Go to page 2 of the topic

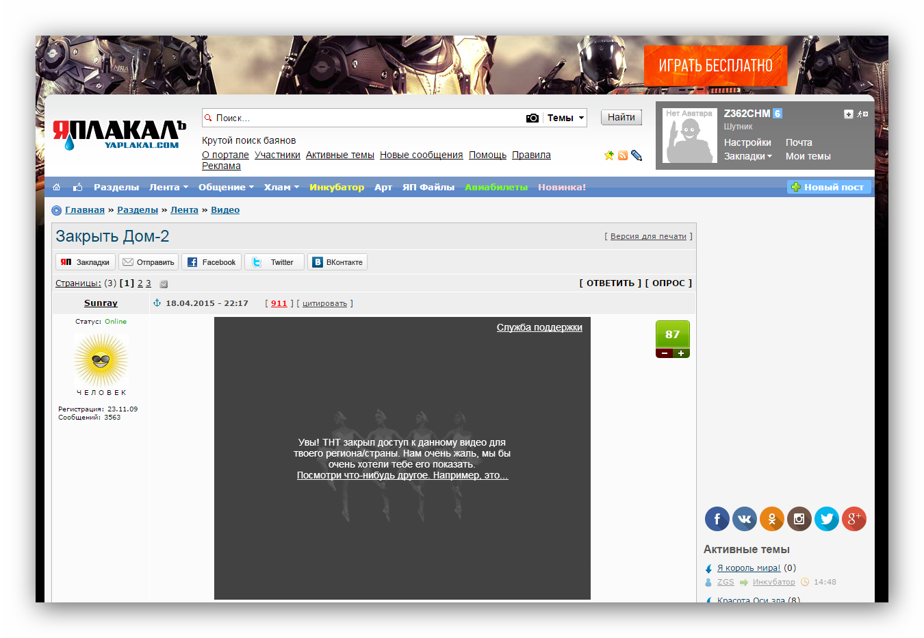point(140,283)
